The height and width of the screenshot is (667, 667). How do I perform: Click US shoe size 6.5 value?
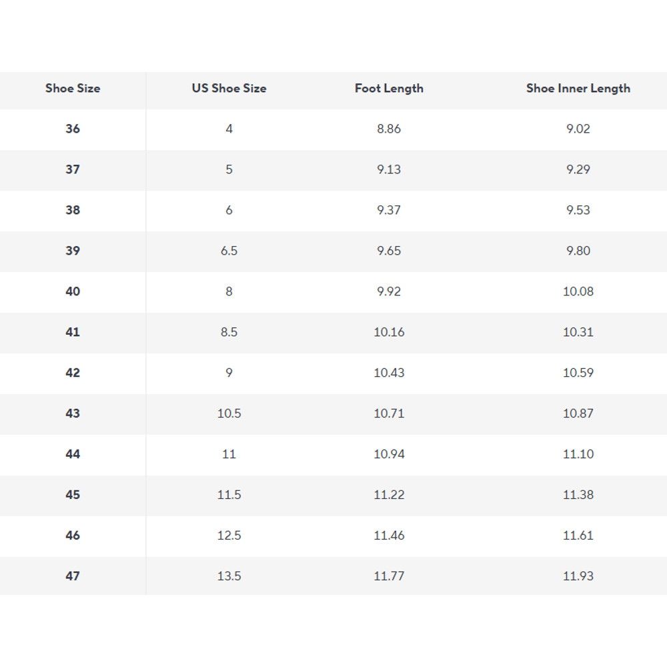tap(229, 251)
